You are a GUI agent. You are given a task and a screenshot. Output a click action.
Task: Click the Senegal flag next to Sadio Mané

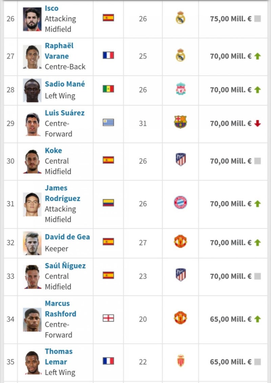pos(108,89)
